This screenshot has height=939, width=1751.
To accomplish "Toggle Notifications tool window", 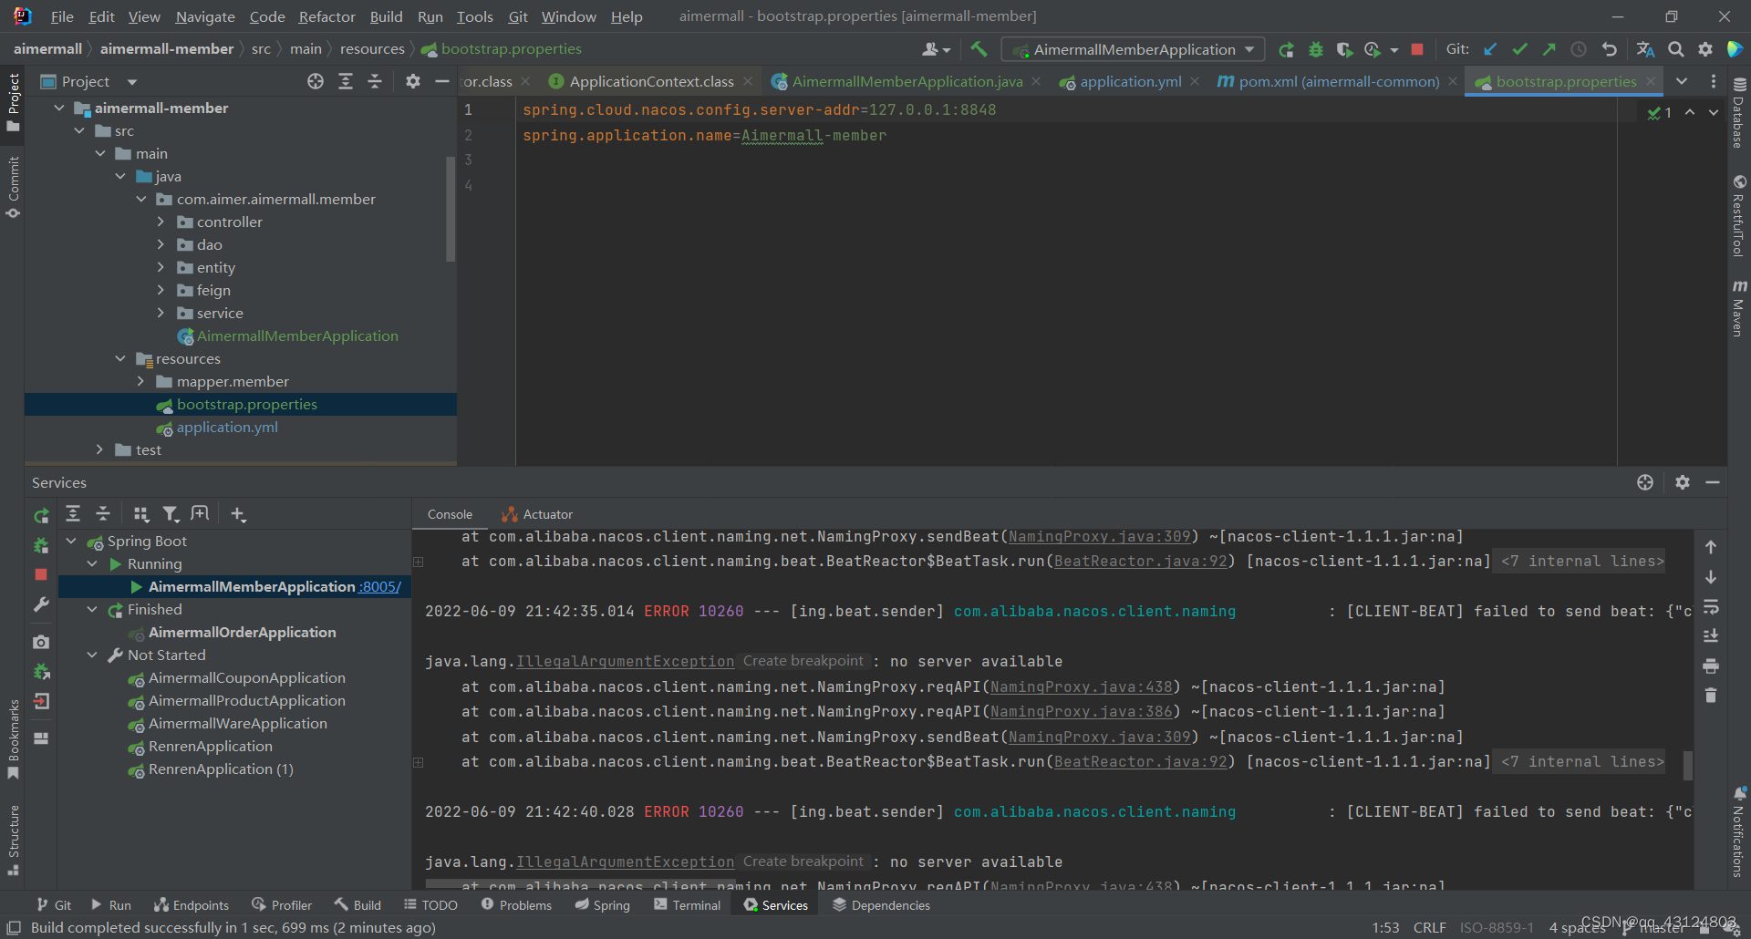I will [1739, 831].
